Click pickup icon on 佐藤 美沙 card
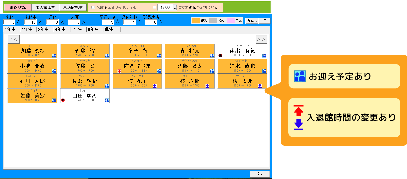This screenshot has height=179, width=407. (x=54, y=100)
